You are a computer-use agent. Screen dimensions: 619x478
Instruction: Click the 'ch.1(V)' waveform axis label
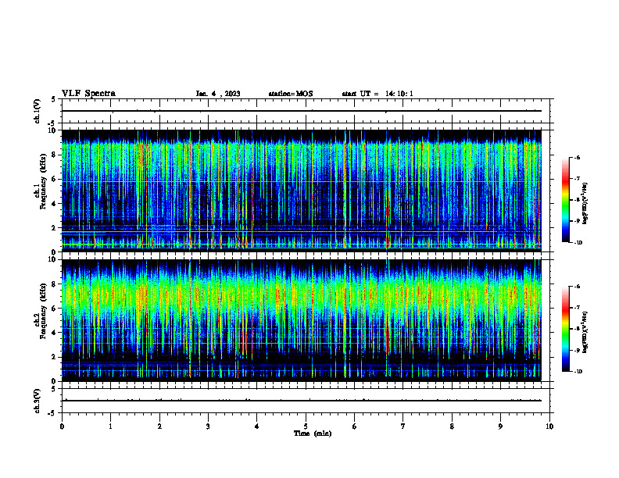(38, 111)
